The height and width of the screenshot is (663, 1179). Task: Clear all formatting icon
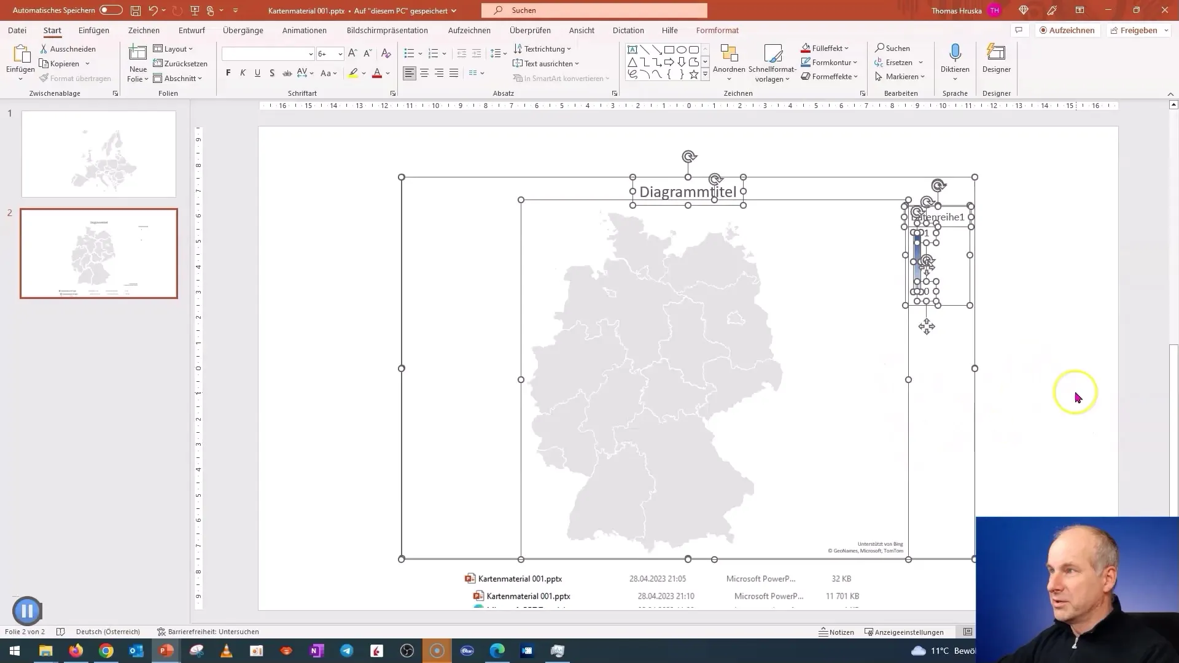pos(387,53)
